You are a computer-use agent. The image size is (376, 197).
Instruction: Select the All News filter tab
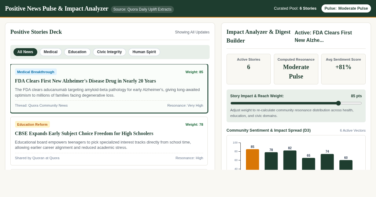tap(25, 52)
